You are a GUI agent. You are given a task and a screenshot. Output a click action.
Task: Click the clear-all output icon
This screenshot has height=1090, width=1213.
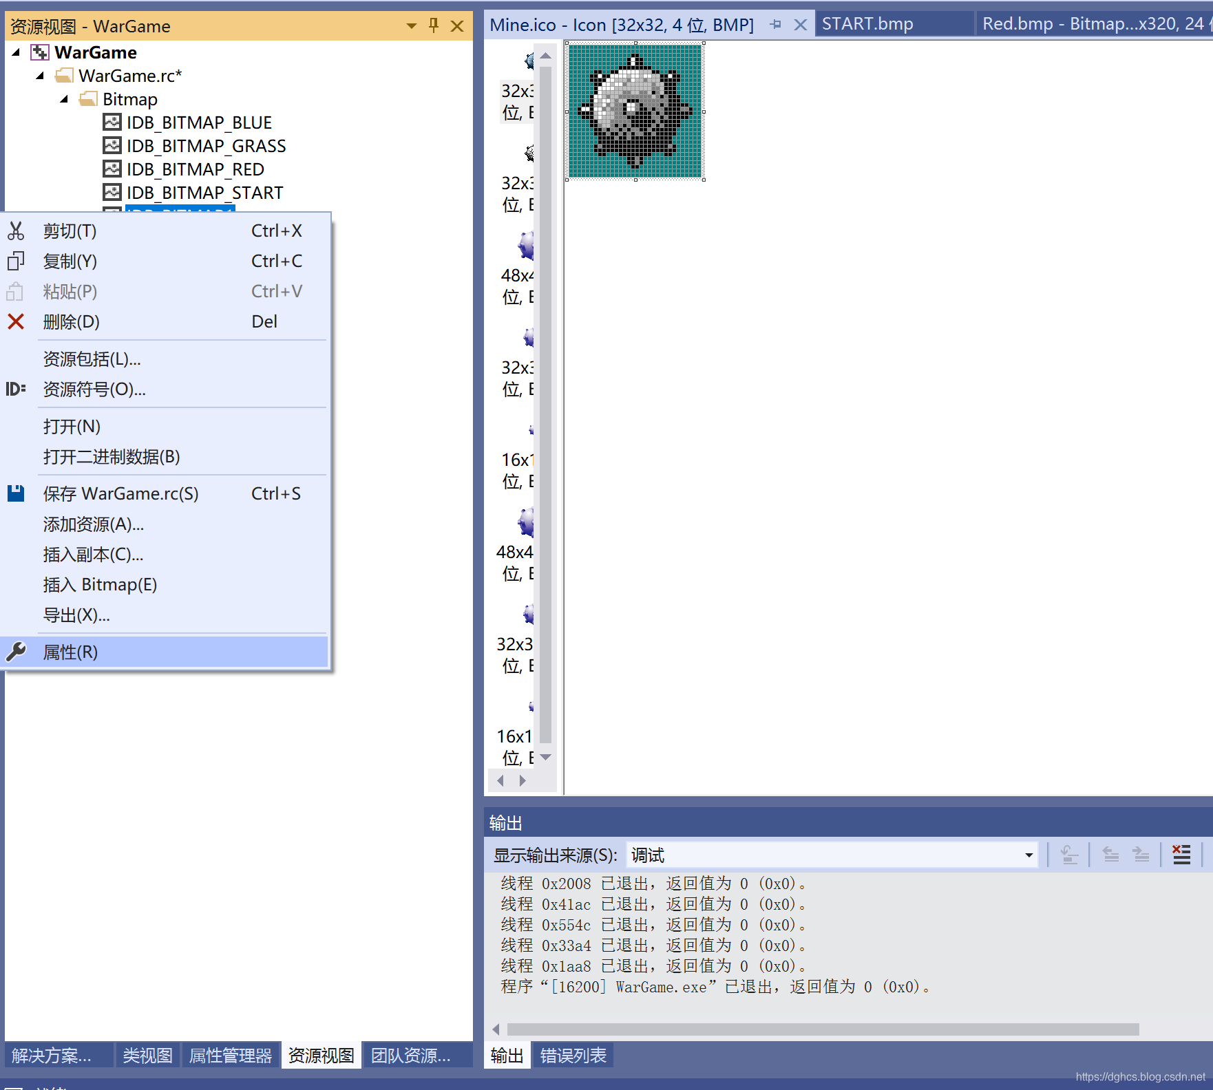pyautogui.click(x=1181, y=855)
